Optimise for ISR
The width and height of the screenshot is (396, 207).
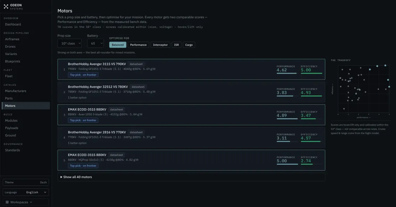click(x=176, y=45)
